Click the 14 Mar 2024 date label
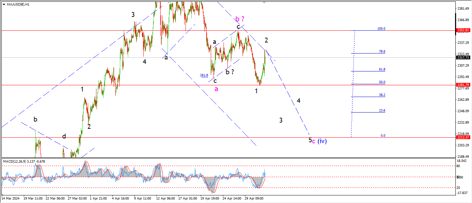472x203 pixels. 11,199
